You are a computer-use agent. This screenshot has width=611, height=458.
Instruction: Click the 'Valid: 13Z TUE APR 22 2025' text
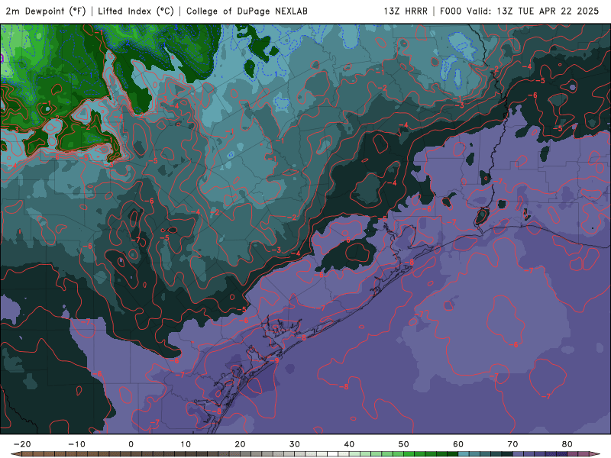pos(532,11)
